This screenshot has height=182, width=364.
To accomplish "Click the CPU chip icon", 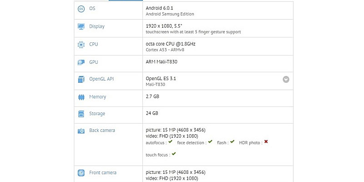I will [81, 44].
